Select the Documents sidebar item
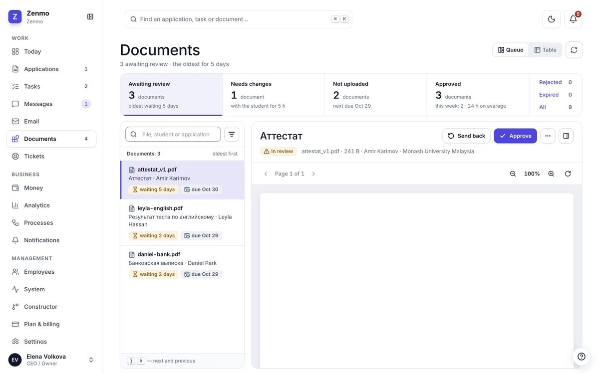 [x=51, y=139]
